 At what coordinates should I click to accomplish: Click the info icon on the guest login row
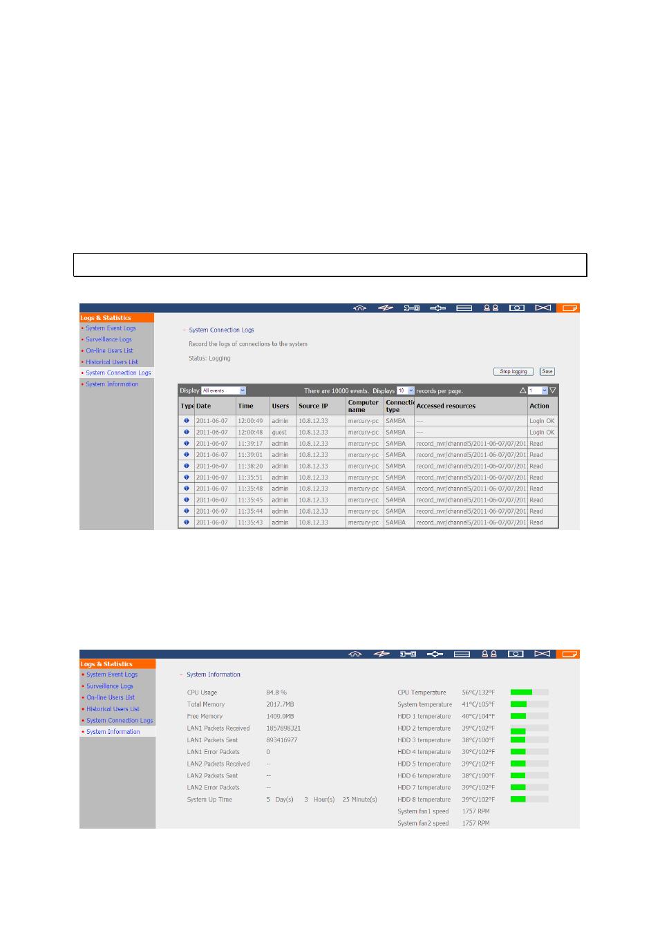(187, 432)
